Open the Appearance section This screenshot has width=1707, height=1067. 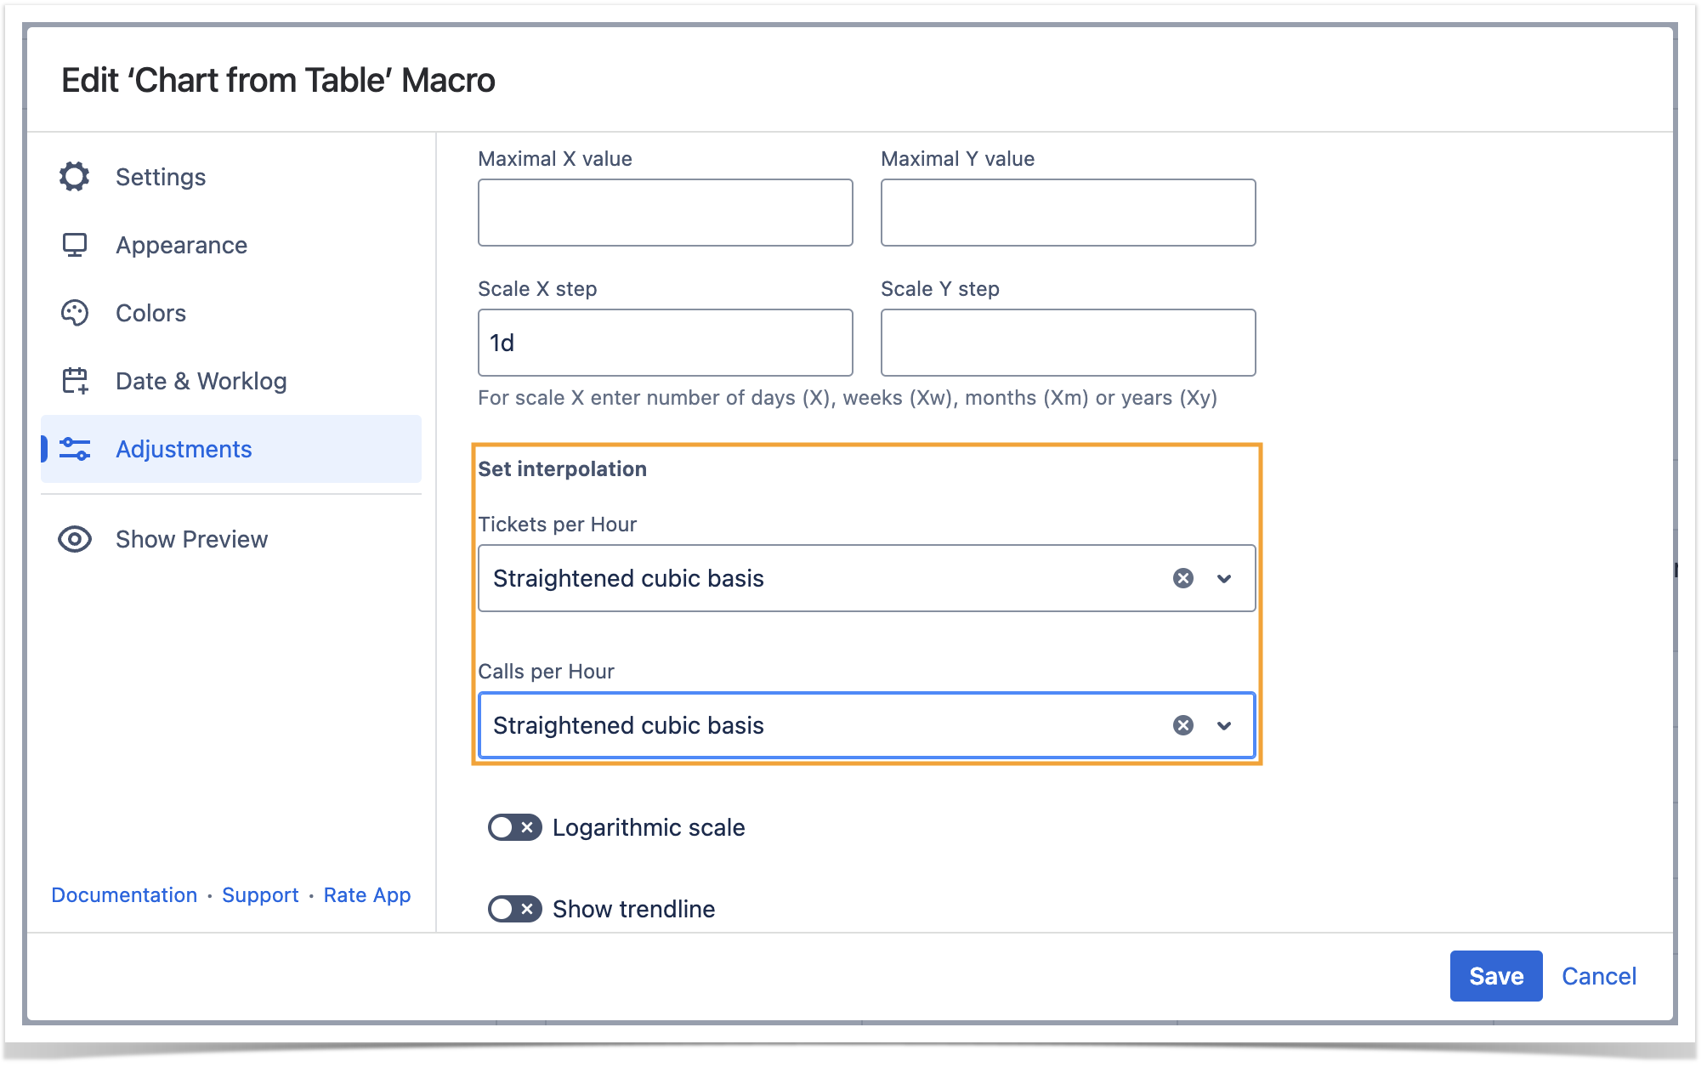(x=181, y=245)
